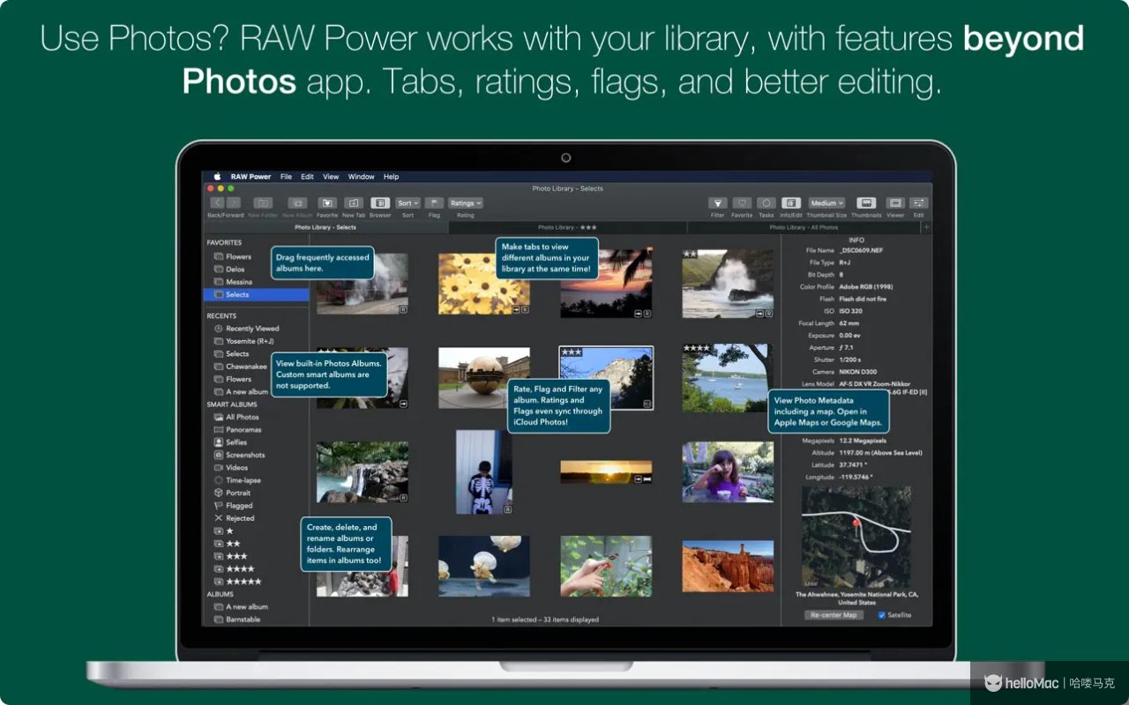Show Rejected photos in sidebar
Screen dimensions: 1129x705
pyautogui.click(x=234, y=518)
